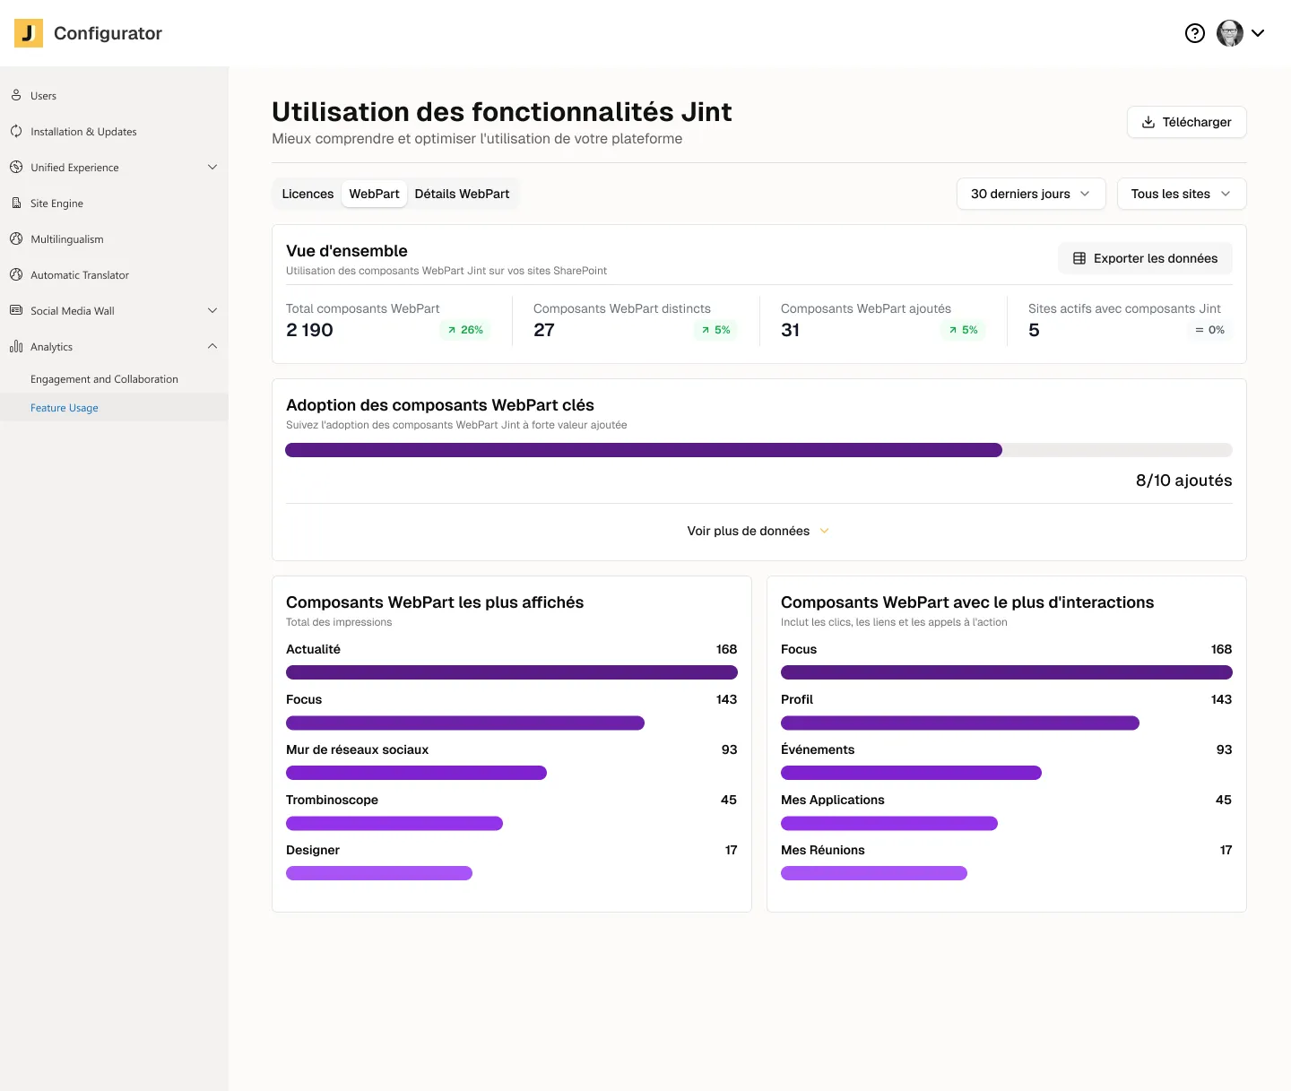
Task: Click the Vue d'ensemble heading
Action: (347, 251)
